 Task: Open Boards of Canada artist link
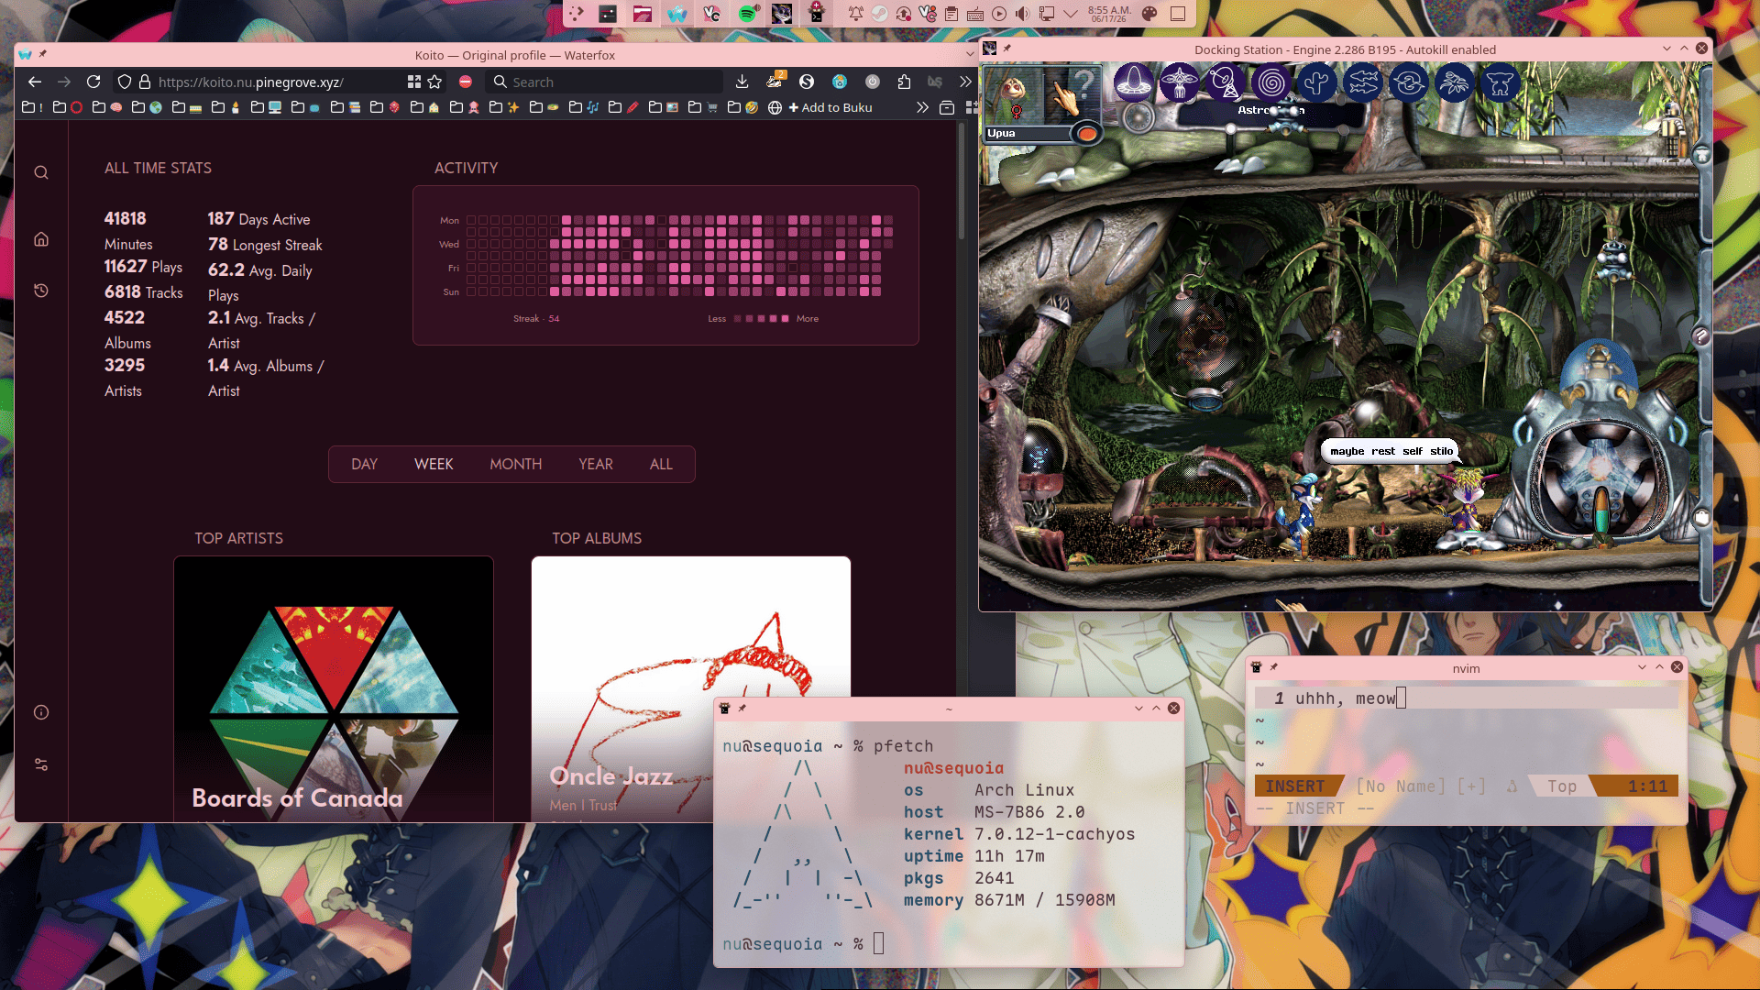pos(297,798)
